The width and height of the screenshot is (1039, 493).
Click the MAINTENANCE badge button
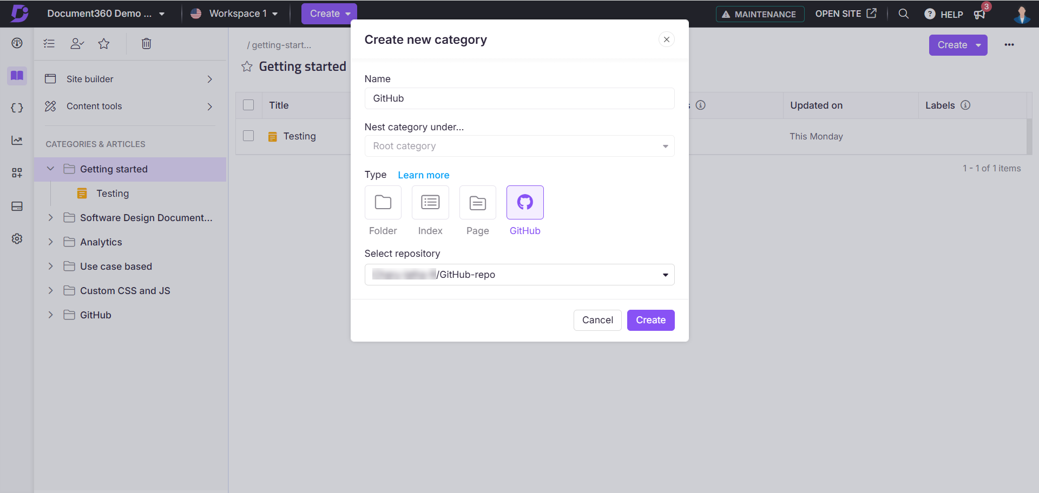[760, 14]
